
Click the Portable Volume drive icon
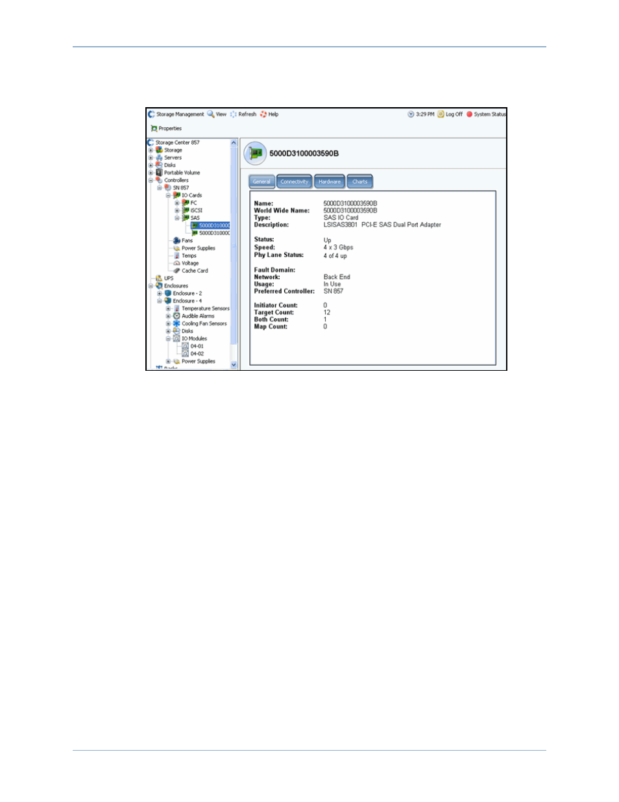coord(159,173)
